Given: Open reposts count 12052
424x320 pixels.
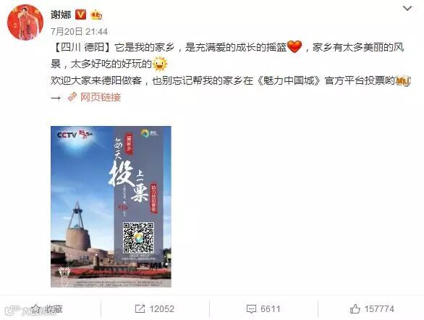Looking at the screenshot, I should [x=161, y=309].
